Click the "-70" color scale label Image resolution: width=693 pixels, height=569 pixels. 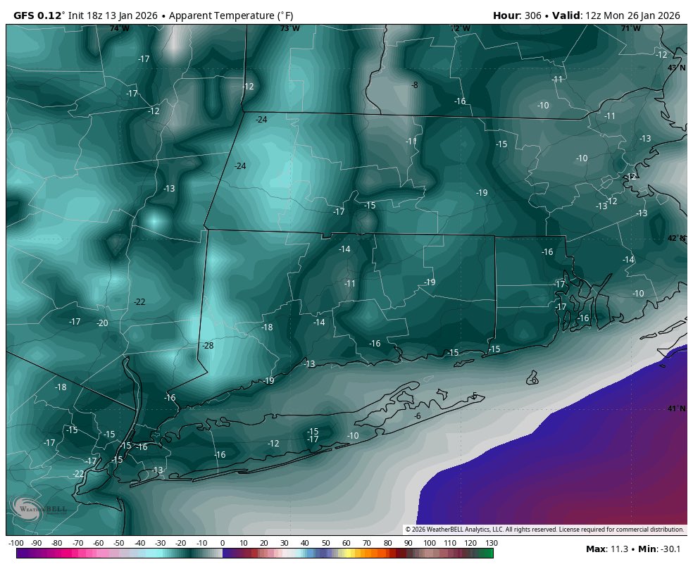[77, 543]
